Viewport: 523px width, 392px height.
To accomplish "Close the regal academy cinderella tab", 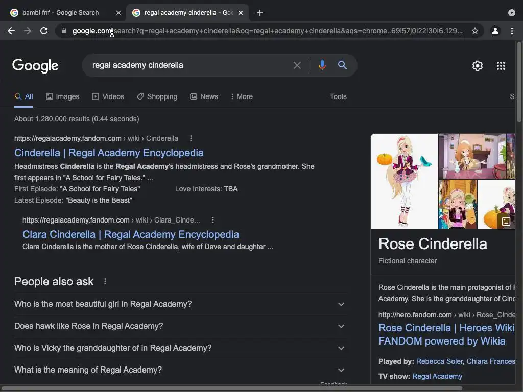I will (241, 13).
